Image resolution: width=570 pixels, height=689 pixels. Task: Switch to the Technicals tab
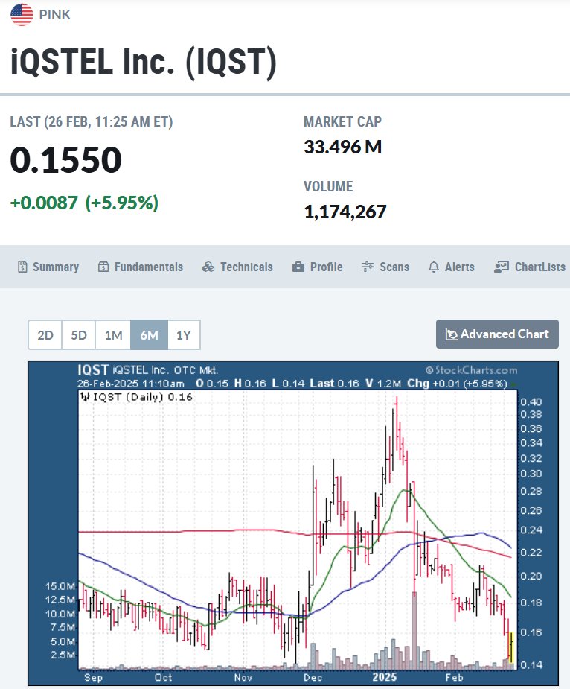[x=237, y=267]
